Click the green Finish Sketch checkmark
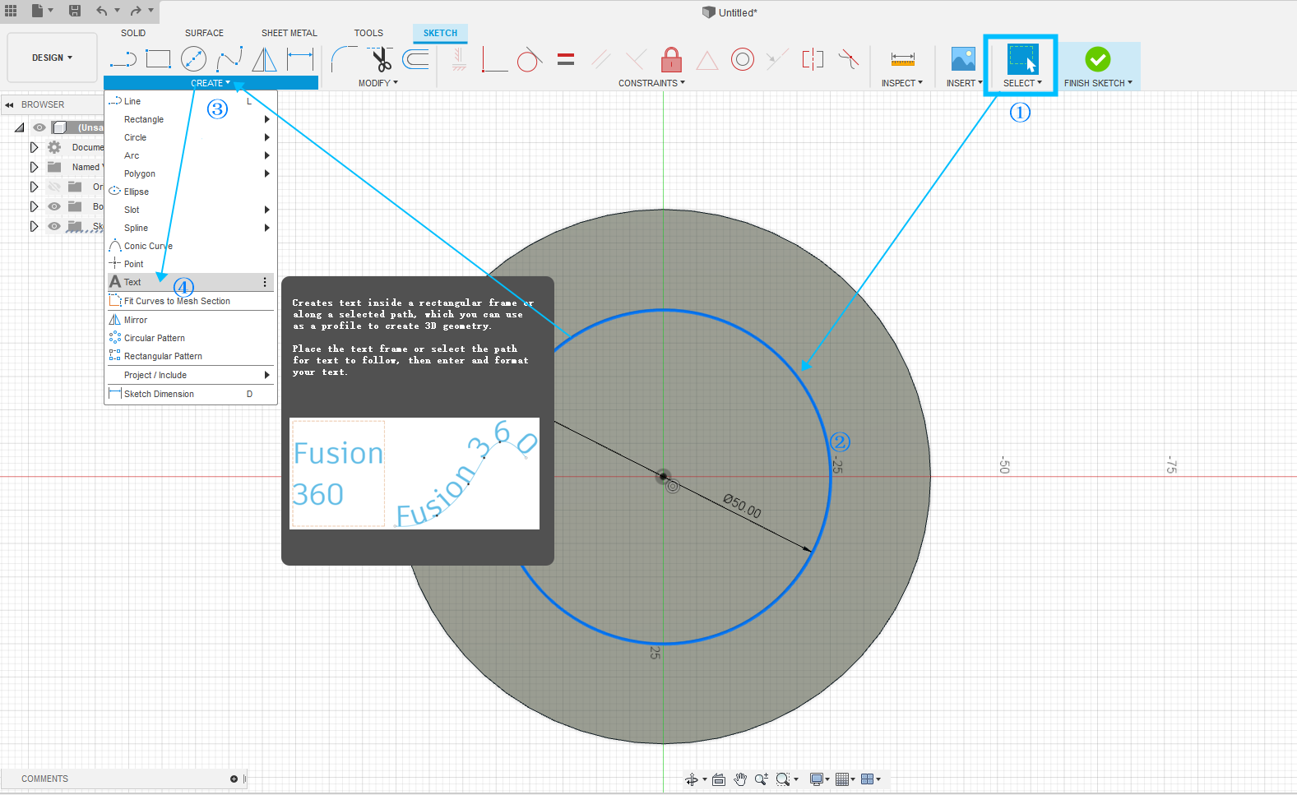This screenshot has width=1297, height=795. pyautogui.click(x=1097, y=59)
